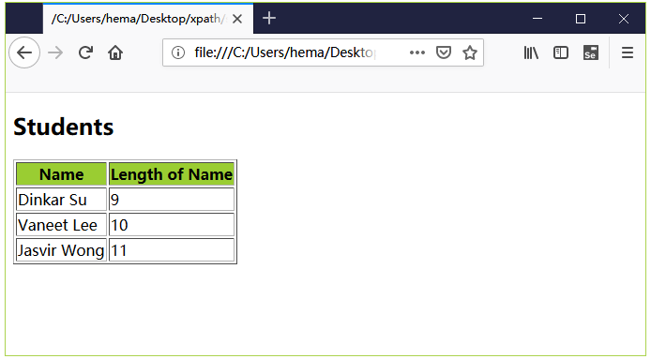This screenshot has width=651, height=359.
Task: Bookmark this page with star icon
Action: click(x=470, y=52)
